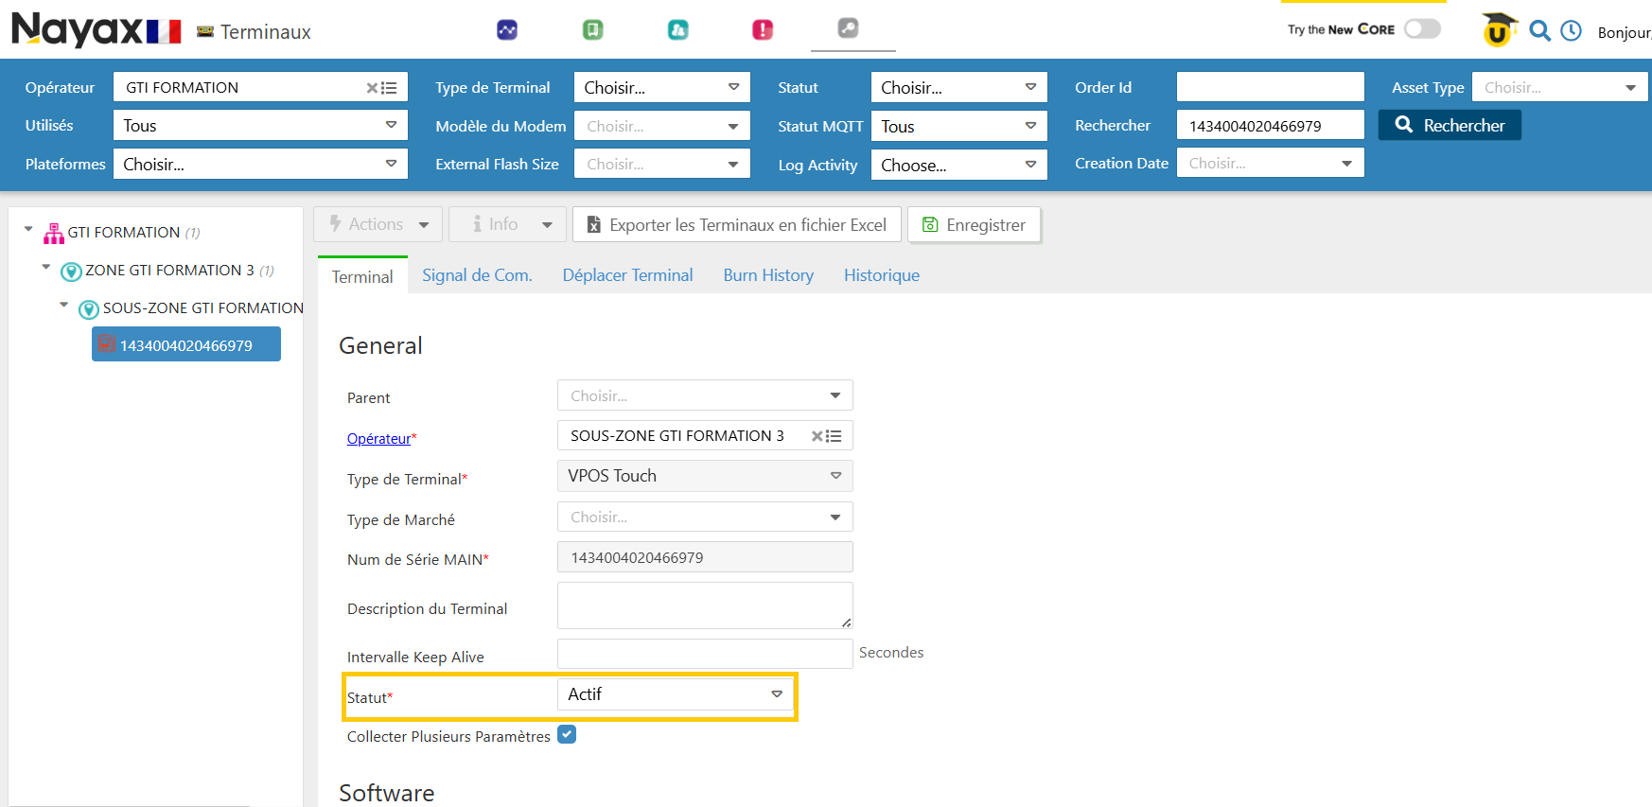Open Utilisés dropdown showing Tous
Image resolution: width=1652 pixels, height=807 pixels.
(x=260, y=125)
